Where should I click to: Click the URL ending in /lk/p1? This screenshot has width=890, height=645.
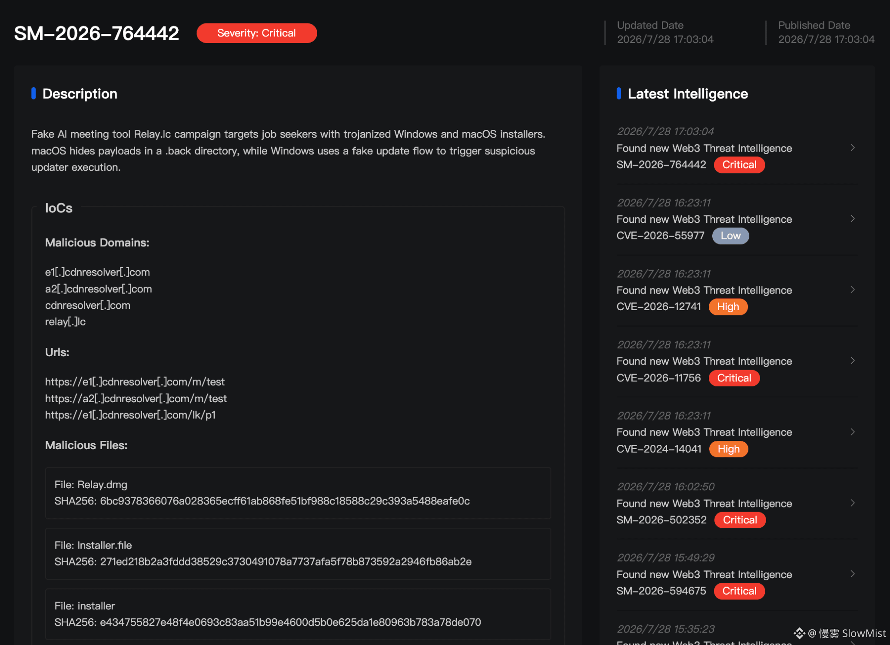click(x=130, y=415)
